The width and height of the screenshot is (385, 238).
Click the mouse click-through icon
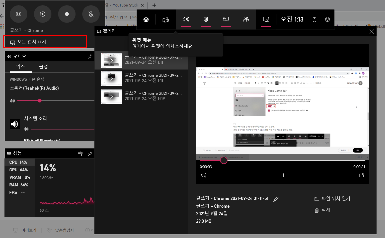(315, 20)
